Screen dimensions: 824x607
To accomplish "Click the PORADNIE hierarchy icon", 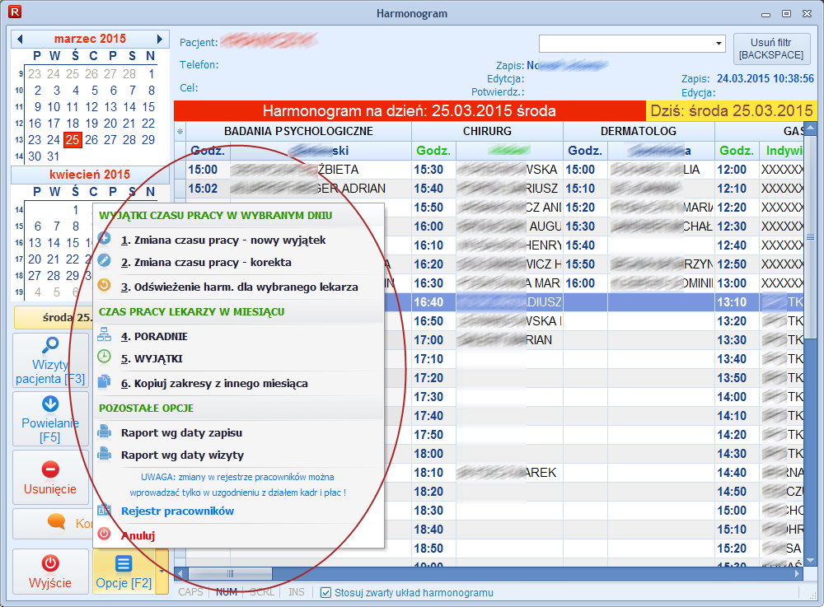I will (x=104, y=335).
